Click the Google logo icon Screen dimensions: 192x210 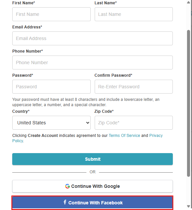[x=68, y=186]
